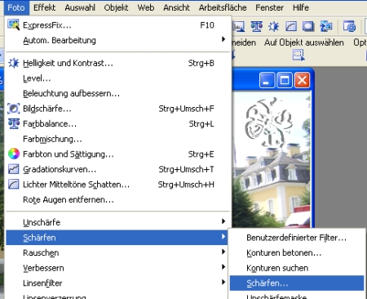The height and width of the screenshot is (299, 367).
Task: Expand the Autom. Bearbeitung submenu
Action: 117,40
